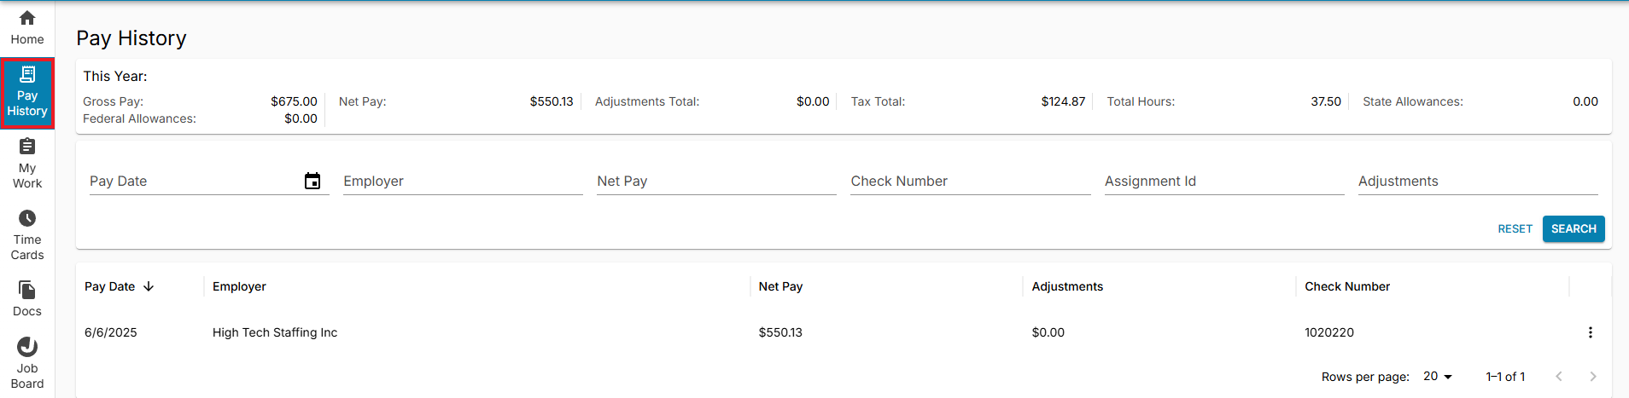
Task: Toggle Pay Date sort arrow
Action: click(149, 286)
